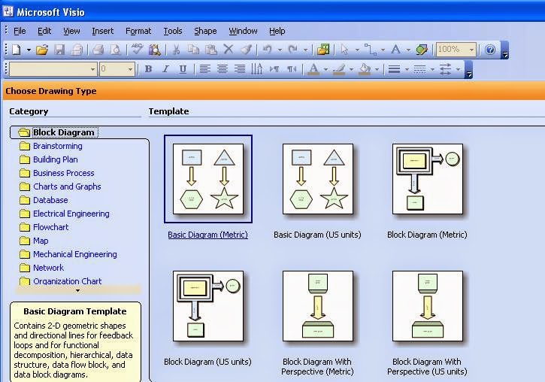The width and height of the screenshot is (545, 382).
Task: Select the Business Process category
Action: 64,173
